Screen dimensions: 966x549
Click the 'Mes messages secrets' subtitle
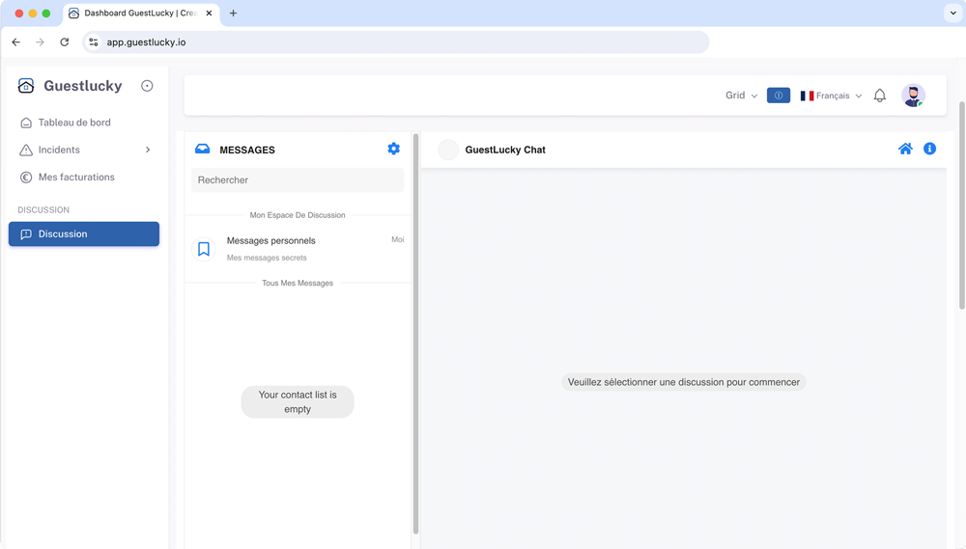(267, 258)
